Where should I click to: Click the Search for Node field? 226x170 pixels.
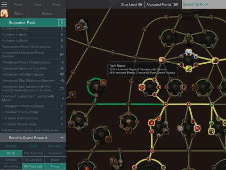204,4
